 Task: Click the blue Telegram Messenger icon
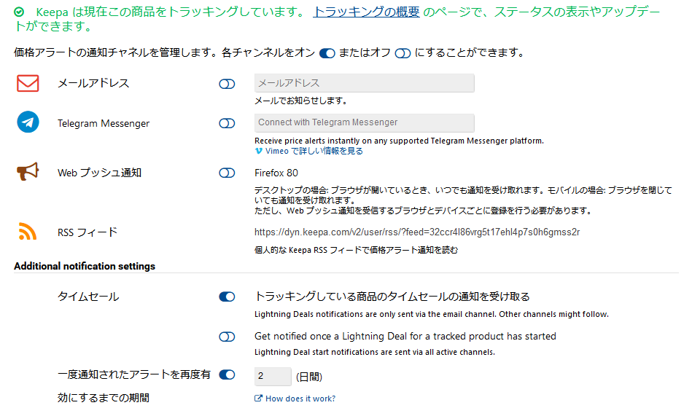(x=28, y=122)
